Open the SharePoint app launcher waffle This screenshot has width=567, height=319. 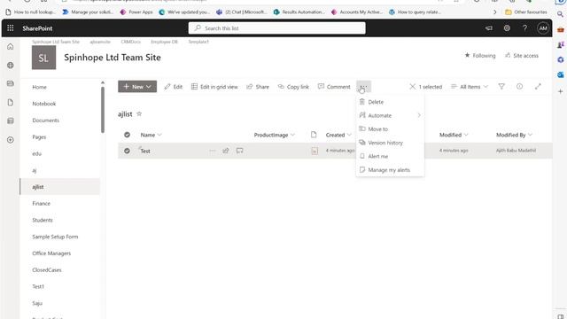coord(11,28)
